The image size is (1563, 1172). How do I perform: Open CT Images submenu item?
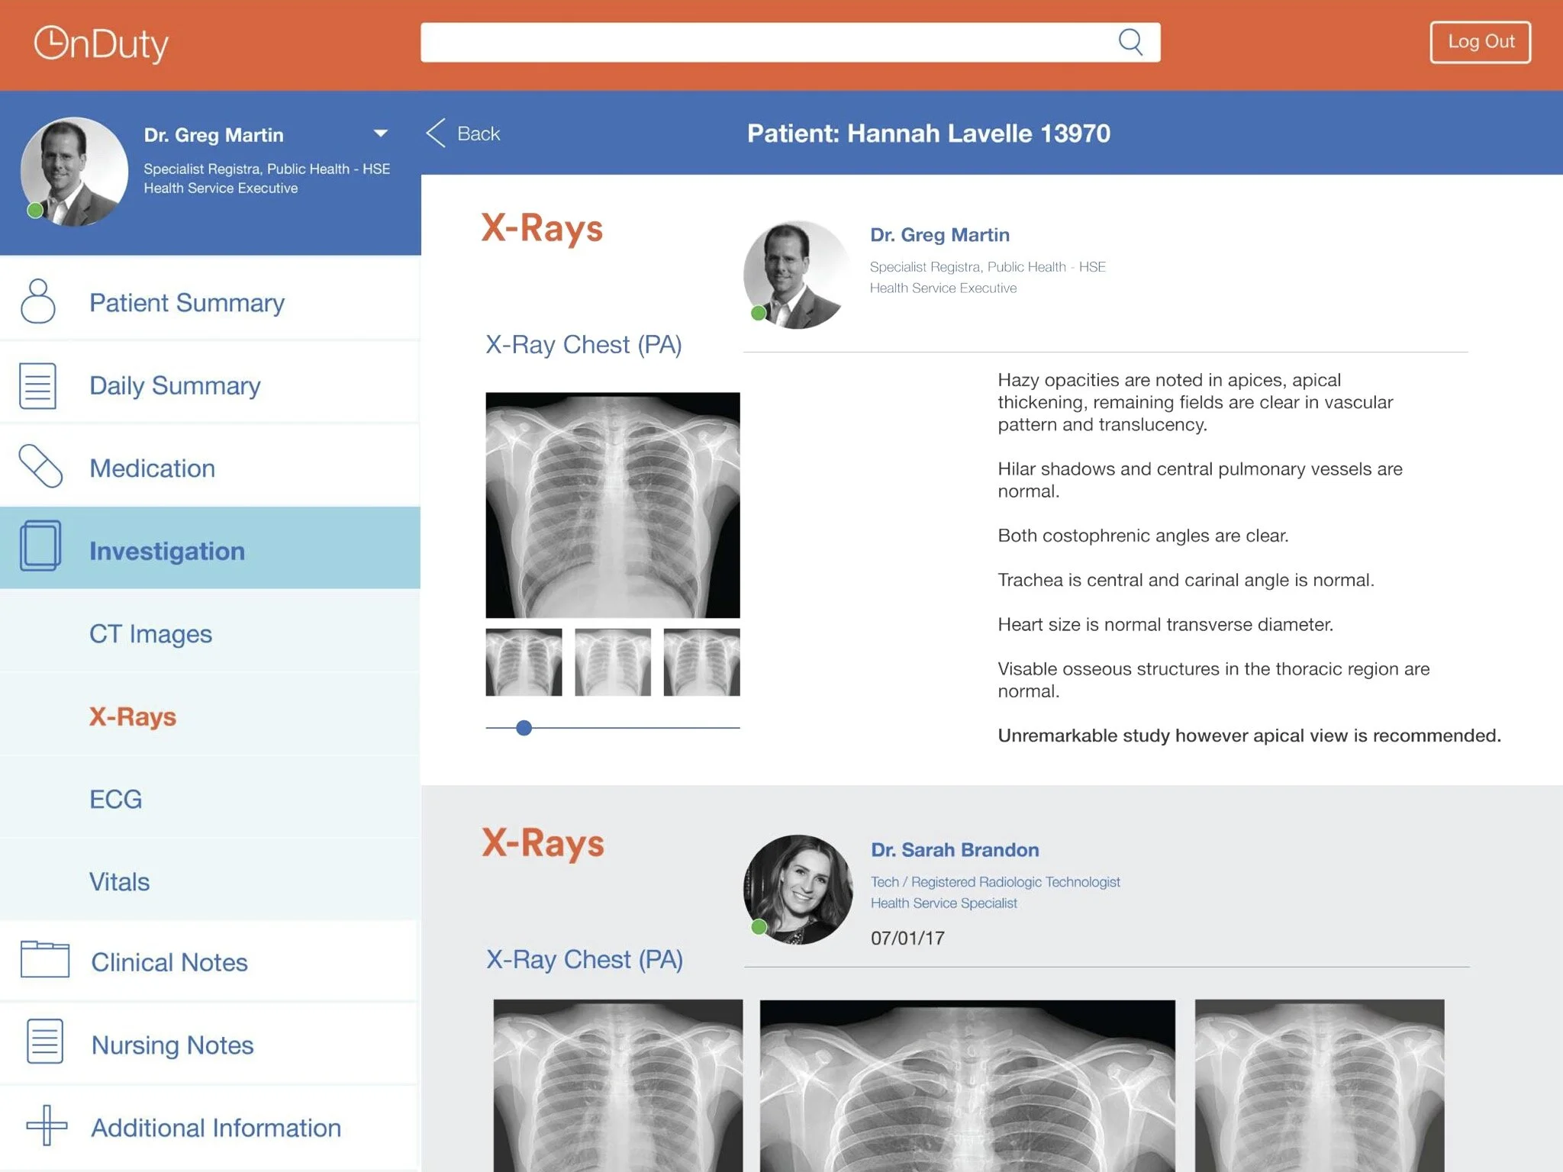150,634
